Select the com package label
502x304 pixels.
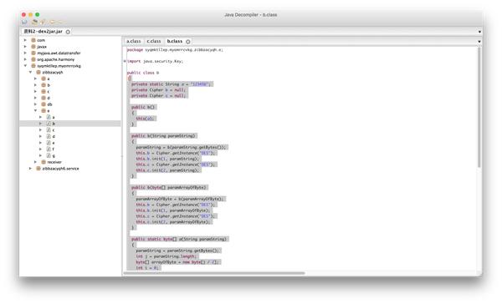tap(41, 40)
